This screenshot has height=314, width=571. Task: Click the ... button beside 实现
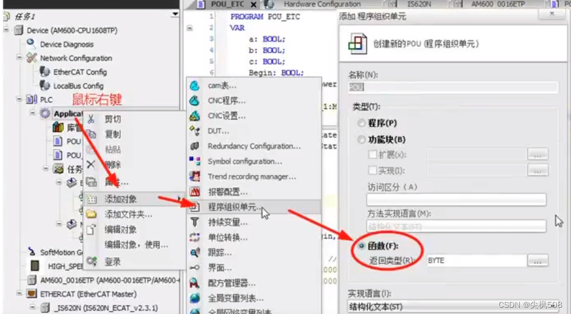point(537,170)
